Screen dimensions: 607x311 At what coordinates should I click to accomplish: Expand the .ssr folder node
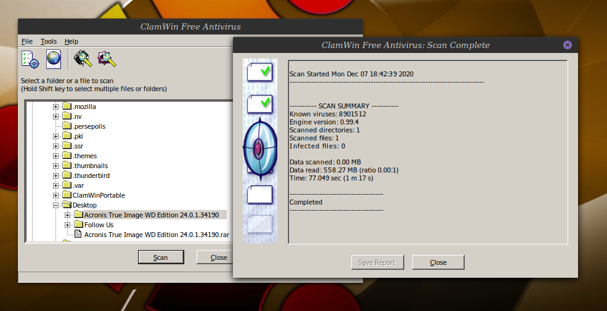click(x=55, y=146)
